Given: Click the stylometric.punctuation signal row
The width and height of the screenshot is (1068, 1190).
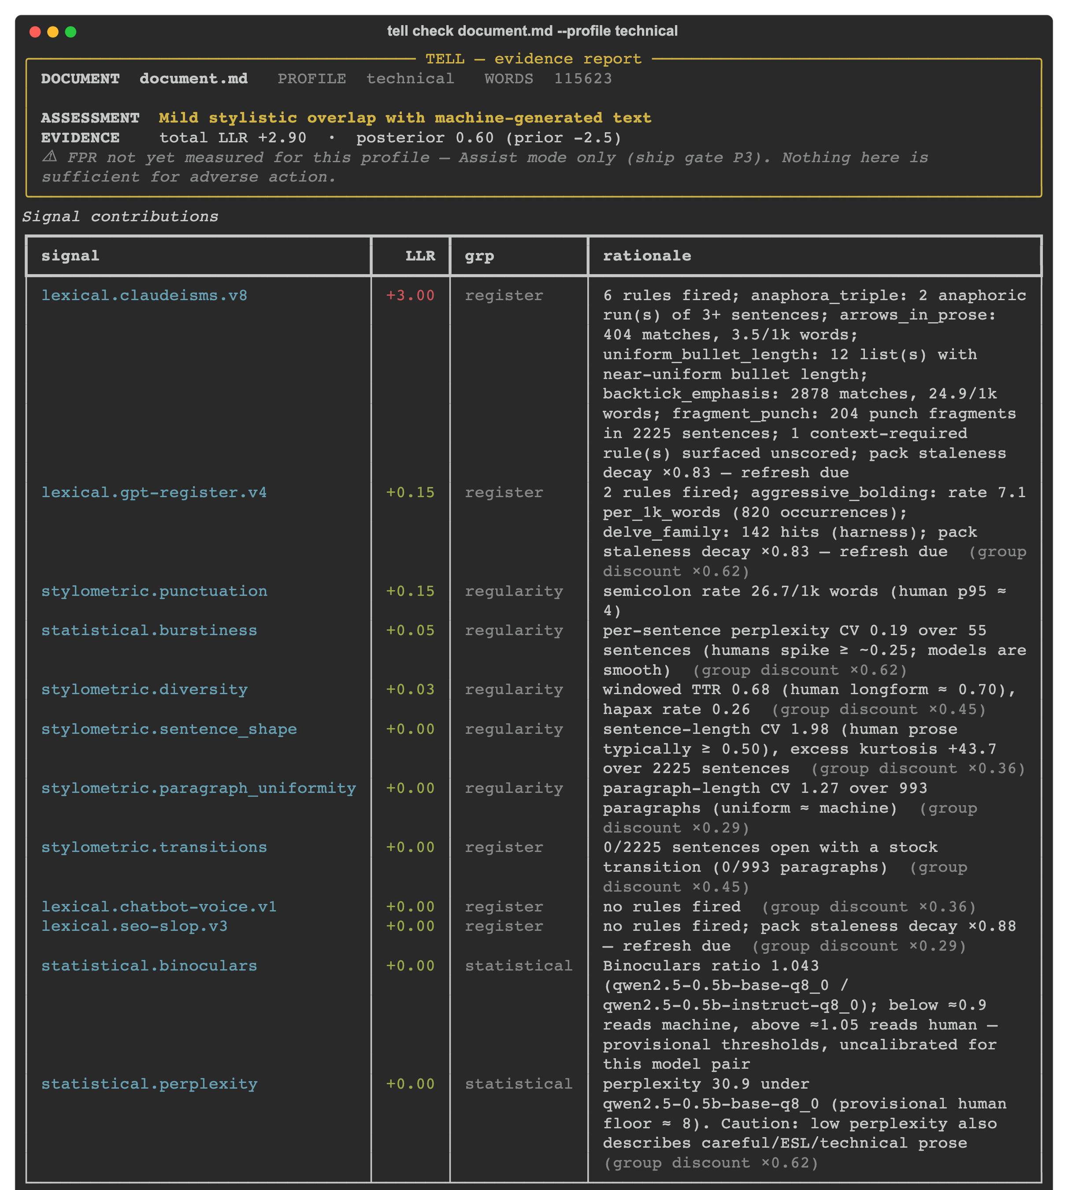Looking at the screenshot, I should coord(534,601).
